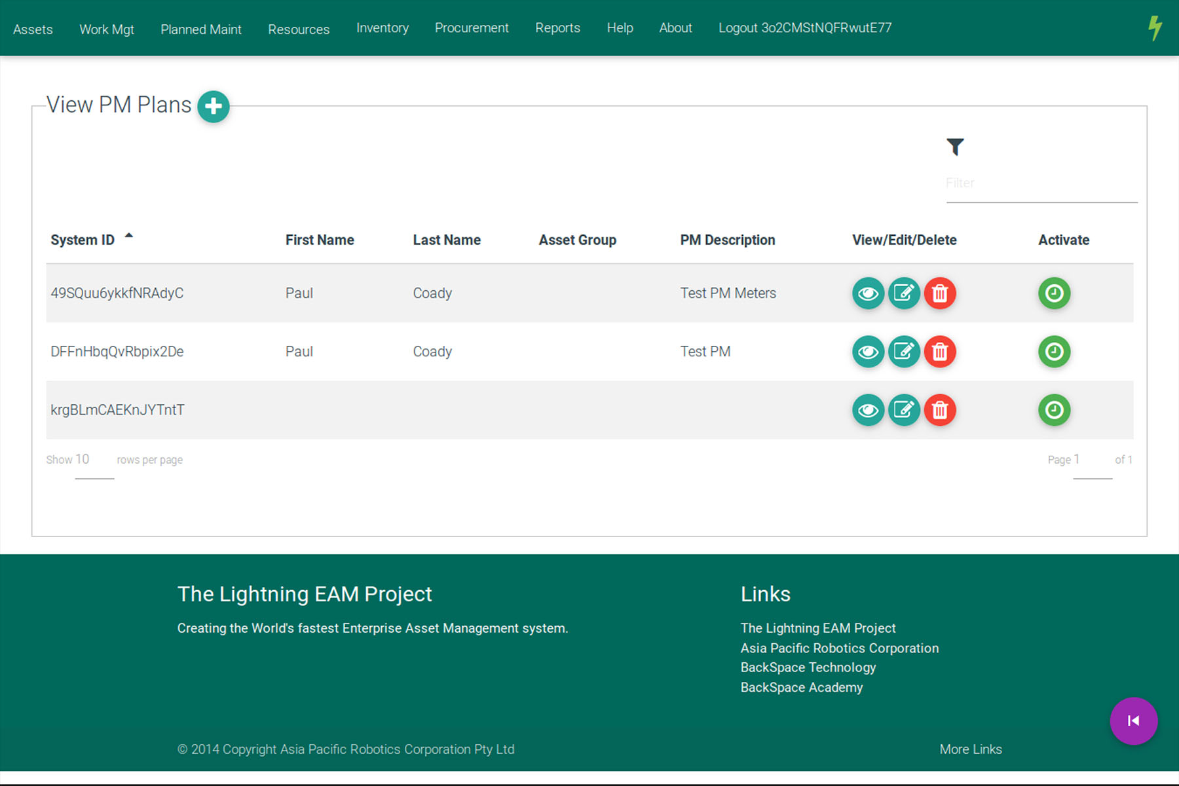Sort table by System ID arrow
The height and width of the screenshot is (786, 1179).
coord(129,235)
